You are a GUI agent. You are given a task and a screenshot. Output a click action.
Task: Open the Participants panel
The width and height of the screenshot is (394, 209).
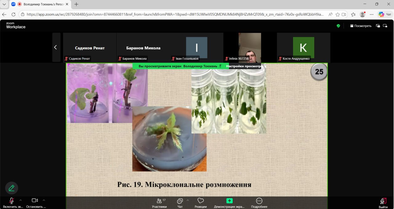[x=159, y=203]
